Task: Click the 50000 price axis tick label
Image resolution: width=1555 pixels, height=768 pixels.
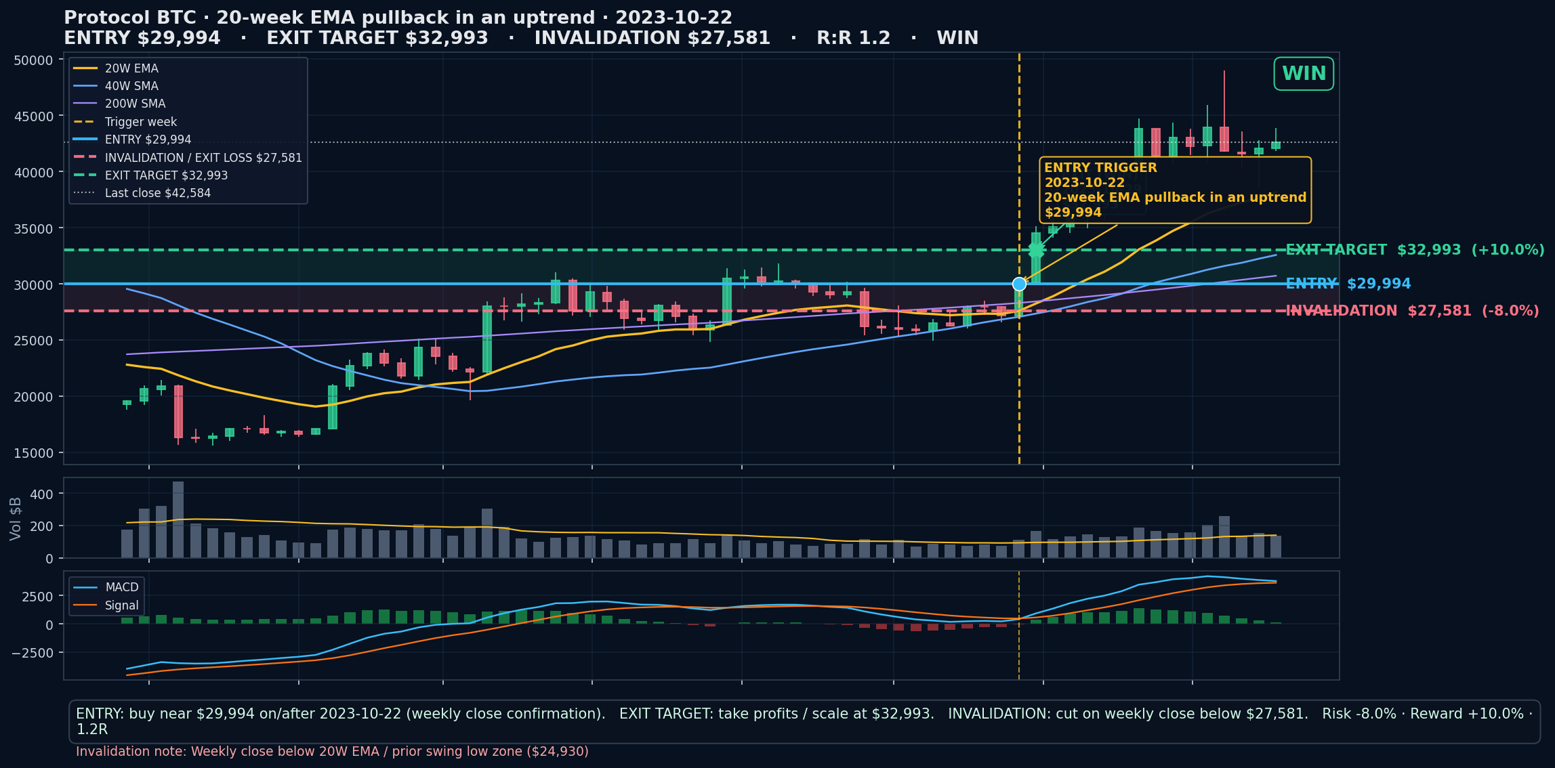Action: tap(33, 60)
